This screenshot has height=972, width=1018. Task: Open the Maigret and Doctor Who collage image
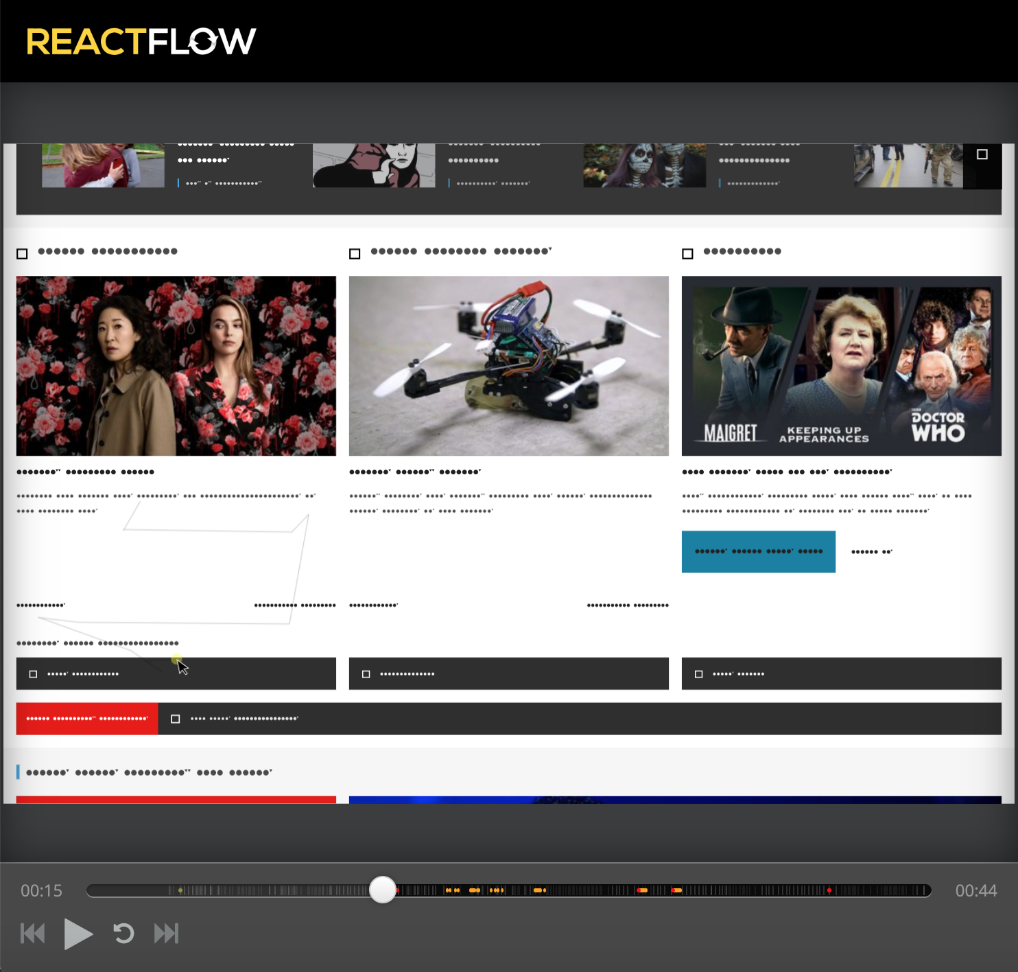coord(842,366)
